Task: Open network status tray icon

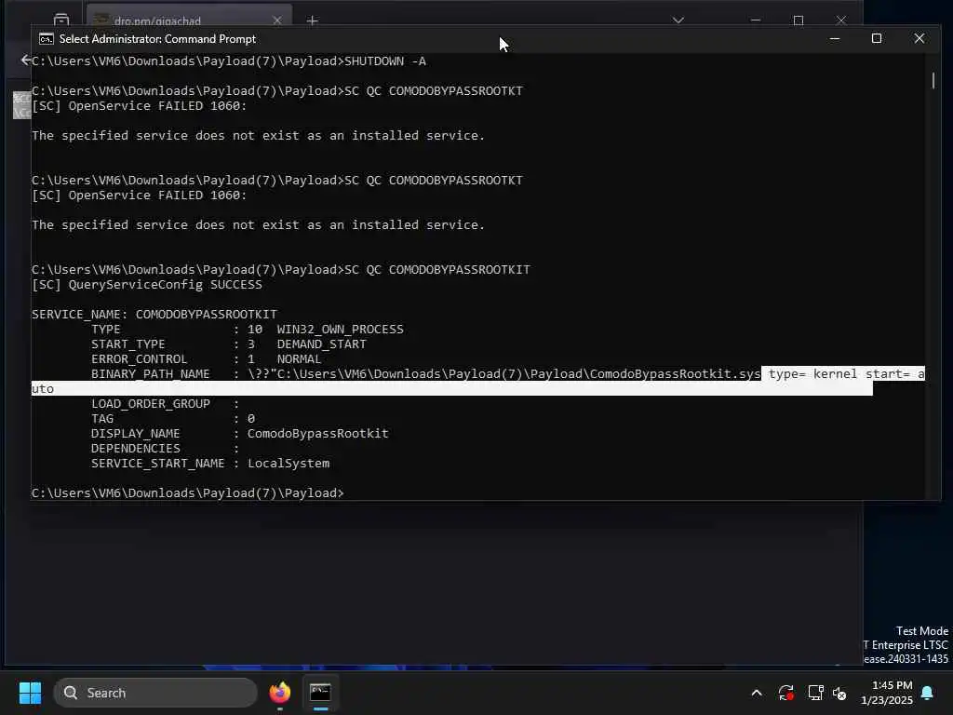Action: [x=815, y=693]
